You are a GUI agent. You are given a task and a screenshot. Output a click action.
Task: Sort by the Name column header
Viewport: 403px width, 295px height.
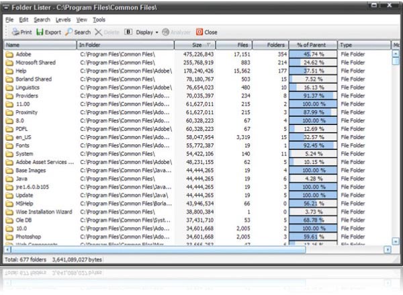(x=39, y=45)
